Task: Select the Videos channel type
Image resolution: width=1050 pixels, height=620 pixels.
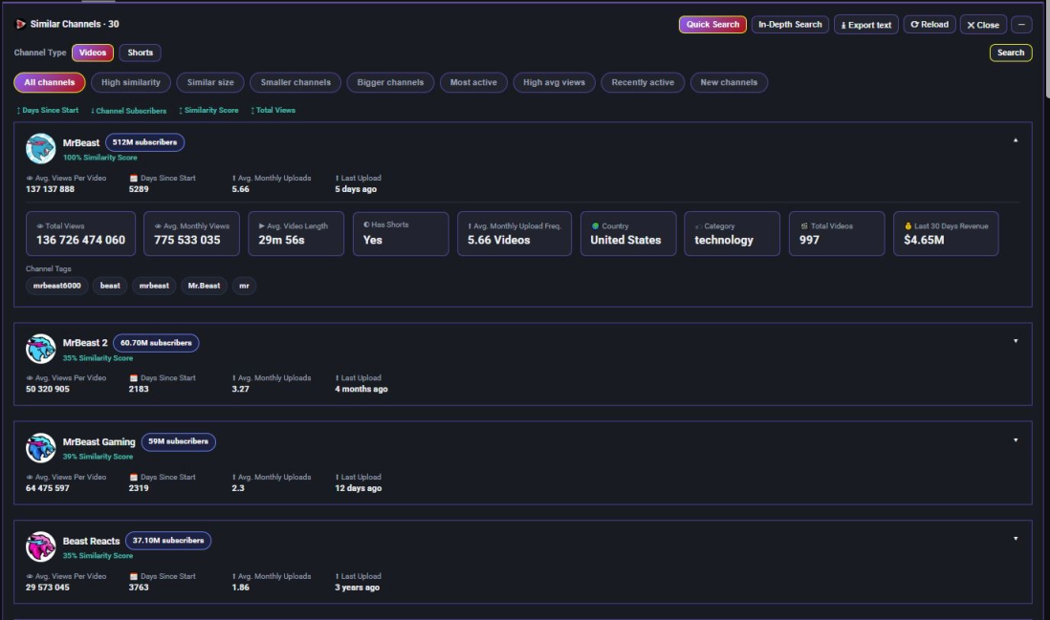Action: tap(93, 53)
